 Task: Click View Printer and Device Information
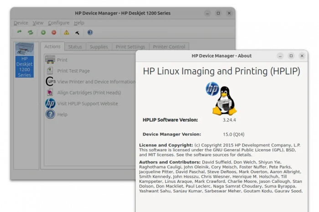[x=96, y=82]
